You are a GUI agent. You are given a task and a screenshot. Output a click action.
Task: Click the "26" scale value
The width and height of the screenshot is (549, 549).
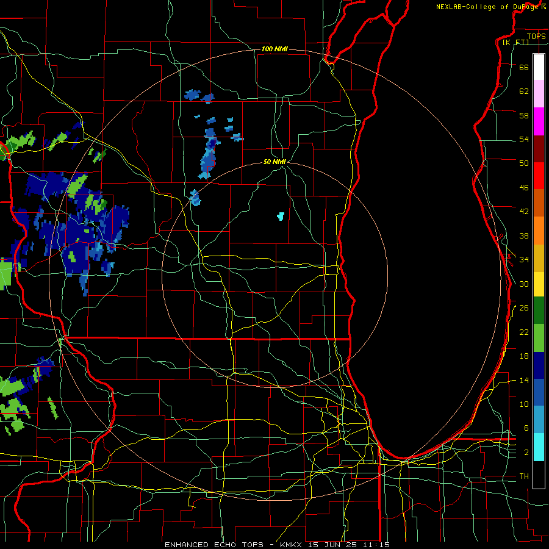click(x=524, y=308)
